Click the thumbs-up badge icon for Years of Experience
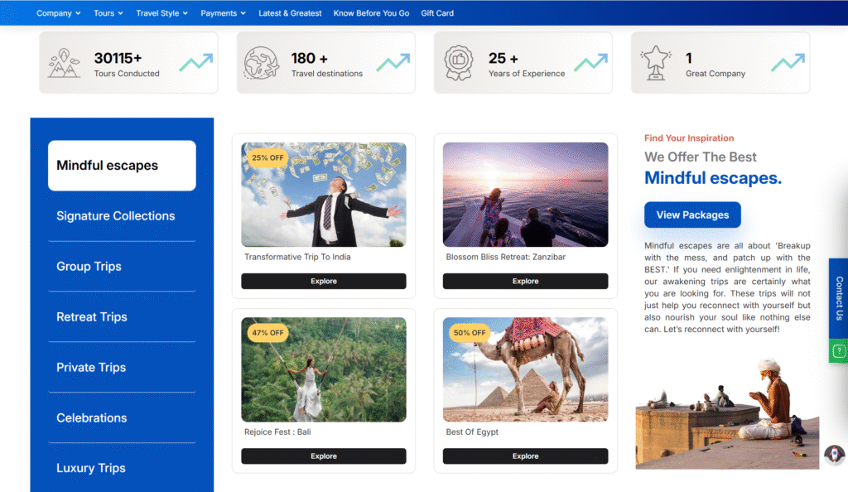The width and height of the screenshot is (848, 492). click(459, 63)
